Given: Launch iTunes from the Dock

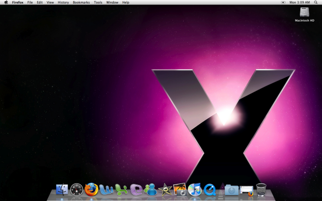Looking at the screenshot, I should [195, 189].
